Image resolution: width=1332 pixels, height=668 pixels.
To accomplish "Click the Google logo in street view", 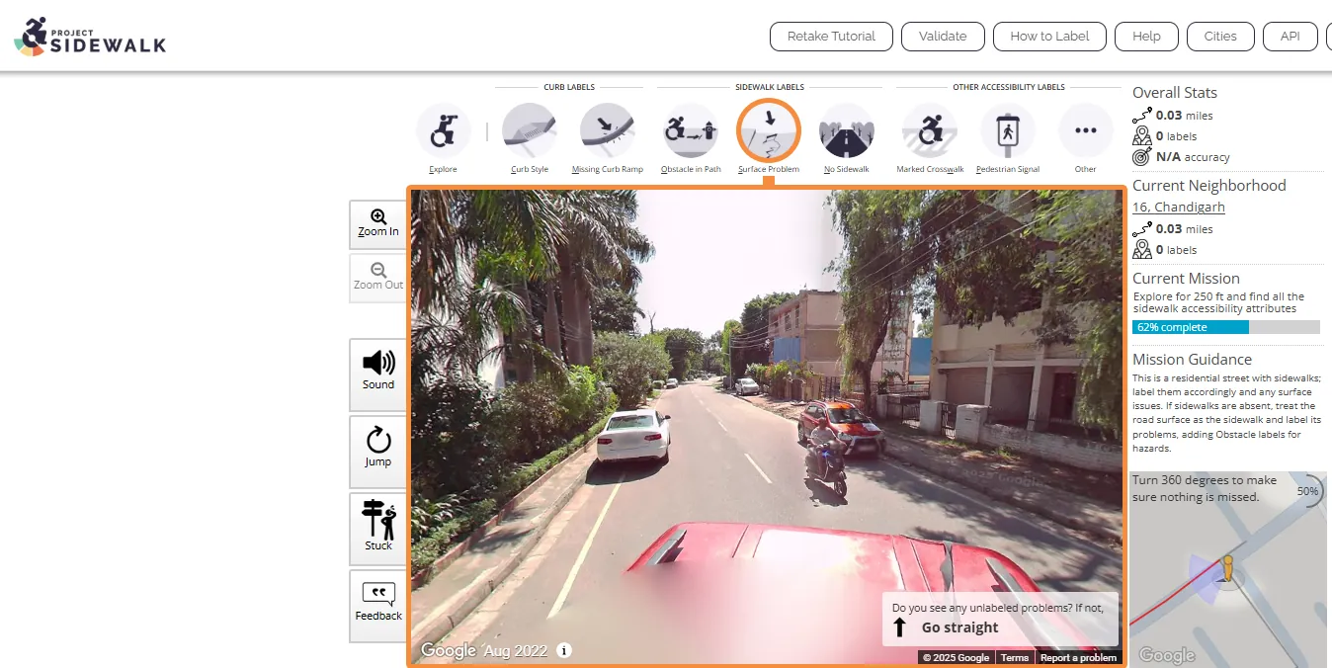I will pyautogui.click(x=449, y=650).
